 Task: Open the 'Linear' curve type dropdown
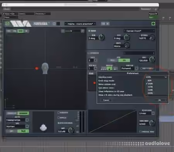click(x=147, y=113)
